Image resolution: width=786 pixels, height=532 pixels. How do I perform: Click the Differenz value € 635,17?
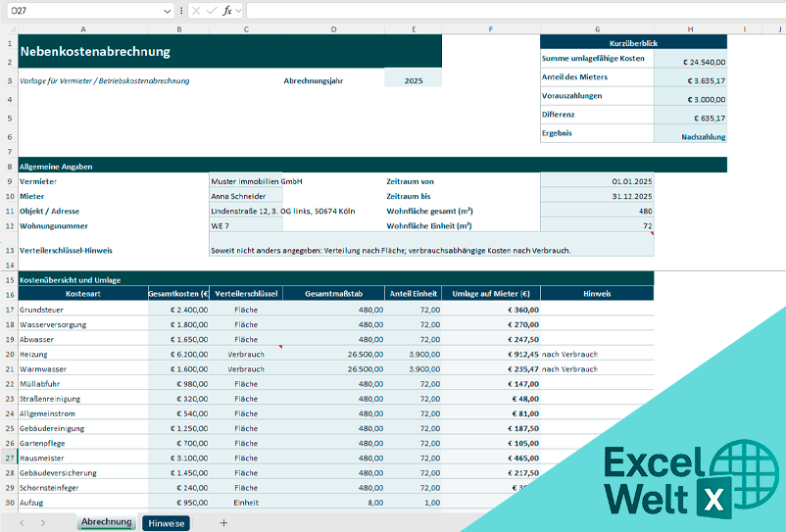tap(690, 116)
